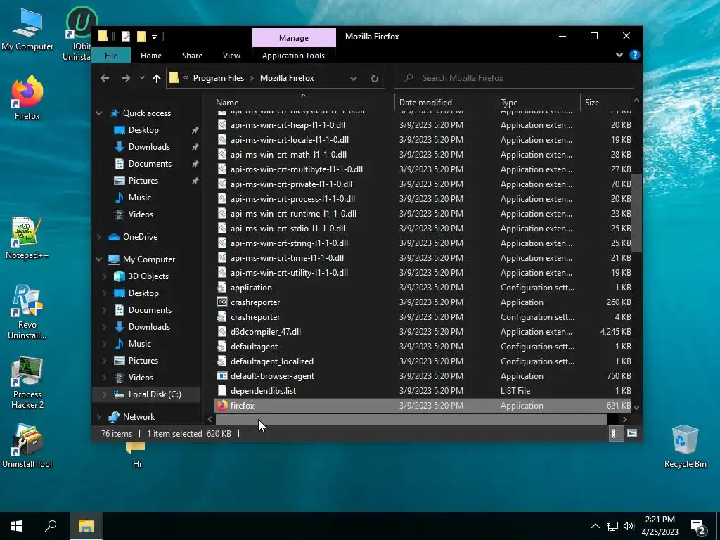Show hidden tray icons chevron
The height and width of the screenshot is (540, 720).
click(595, 526)
